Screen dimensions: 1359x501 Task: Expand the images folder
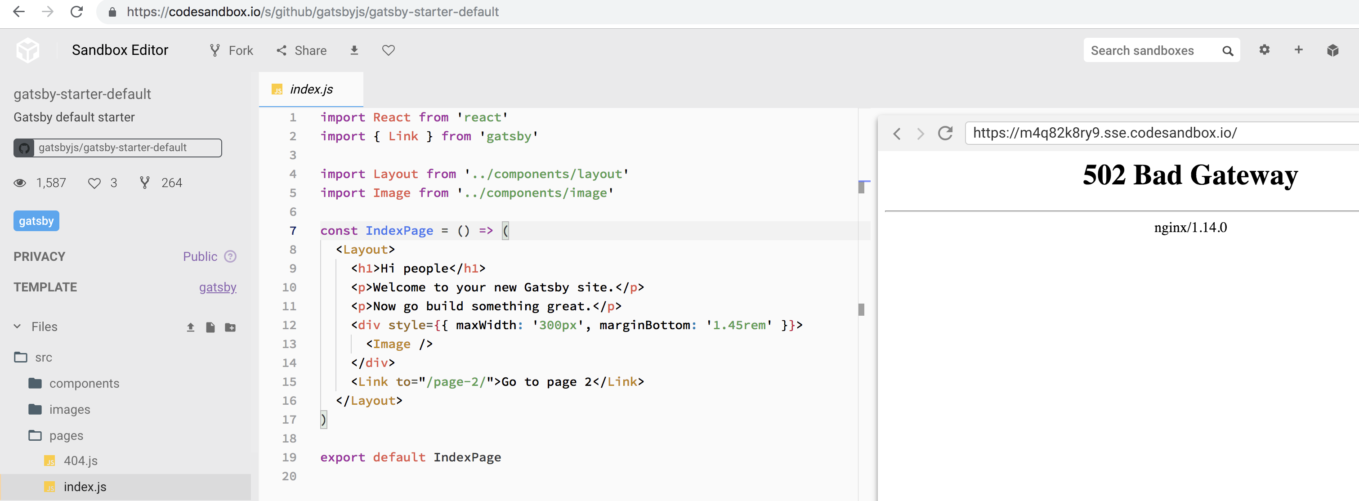[36, 409]
